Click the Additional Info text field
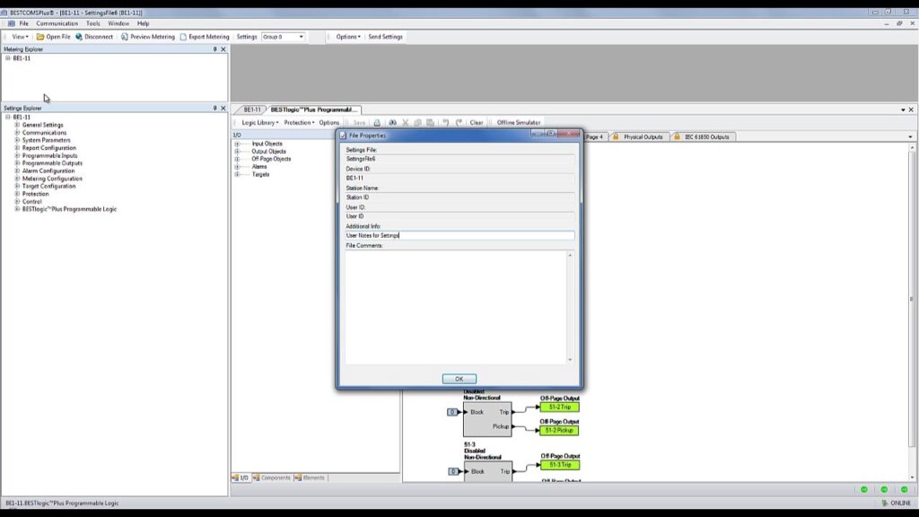Image resolution: width=919 pixels, height=517 pixels. [x=459, y=235]
